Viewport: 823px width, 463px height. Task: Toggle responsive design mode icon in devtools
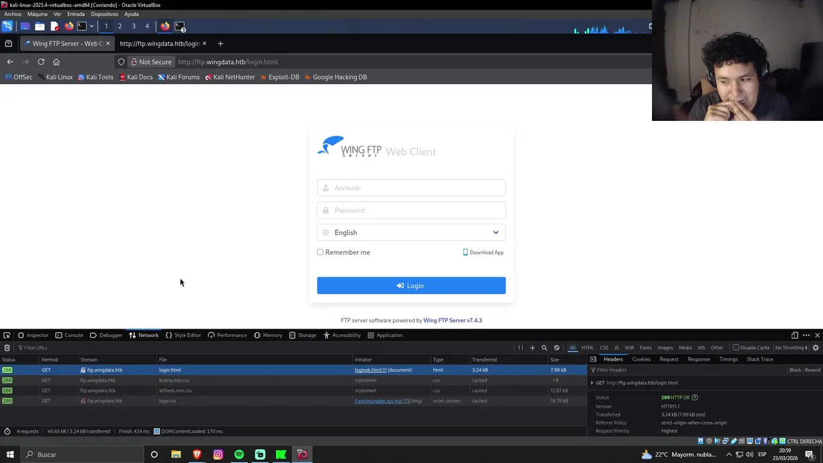[795, 335]
